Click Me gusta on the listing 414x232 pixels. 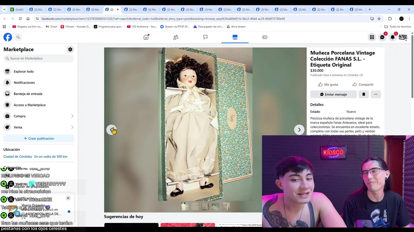click(x=328, y=84)
